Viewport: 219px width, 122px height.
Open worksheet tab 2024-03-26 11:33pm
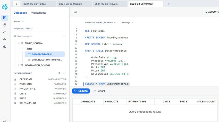click(x=110, y=4)
